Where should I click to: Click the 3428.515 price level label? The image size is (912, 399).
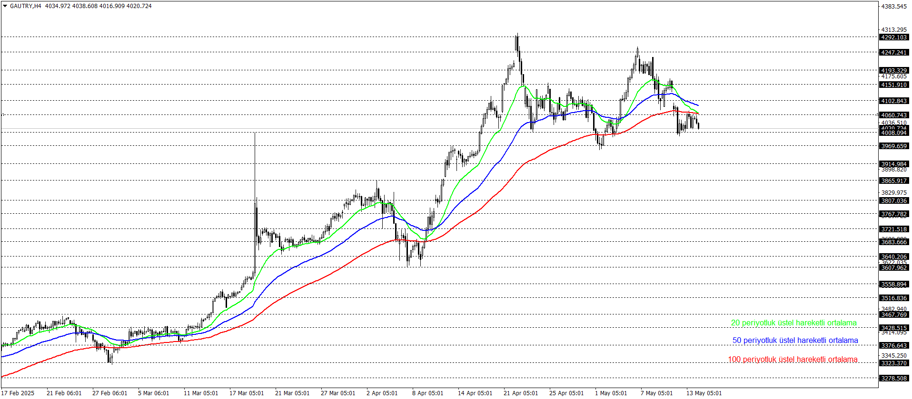(894, 328)
